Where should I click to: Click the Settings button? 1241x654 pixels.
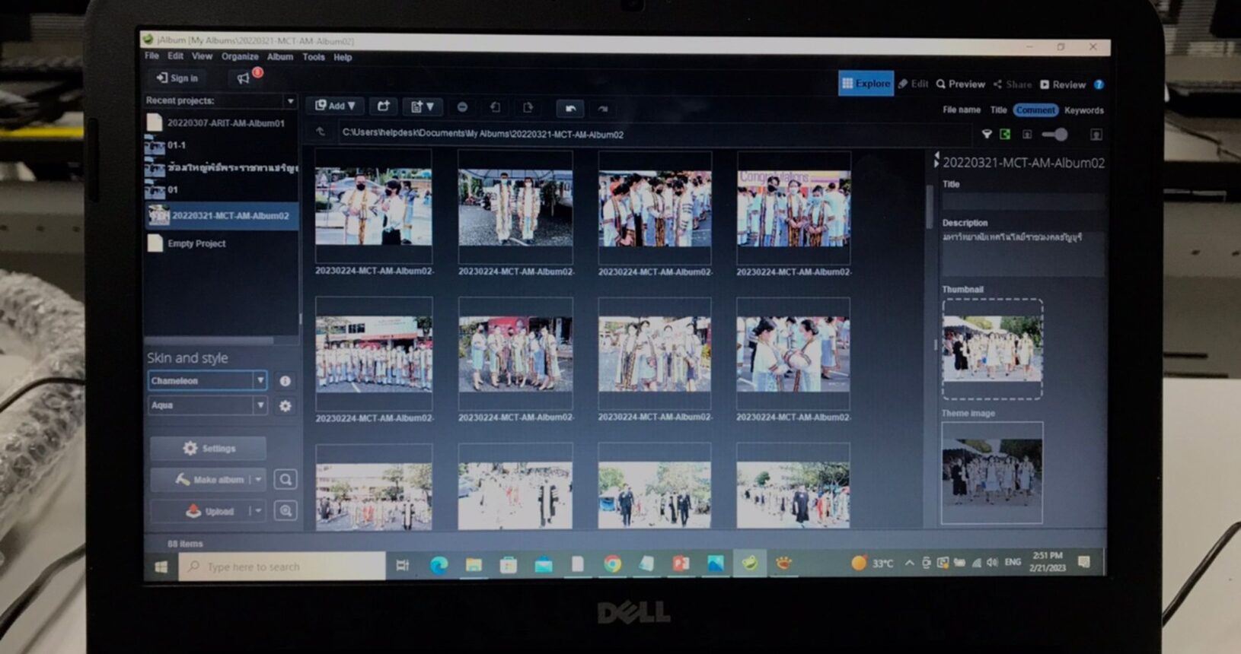click(x=209, y=449)
